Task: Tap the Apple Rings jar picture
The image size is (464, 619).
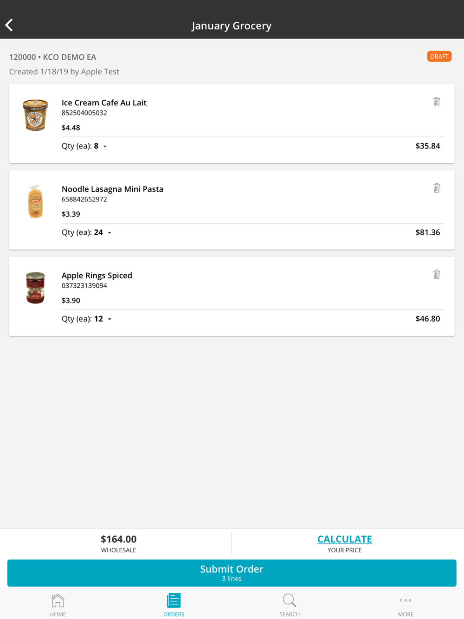Action: [35, 288]
